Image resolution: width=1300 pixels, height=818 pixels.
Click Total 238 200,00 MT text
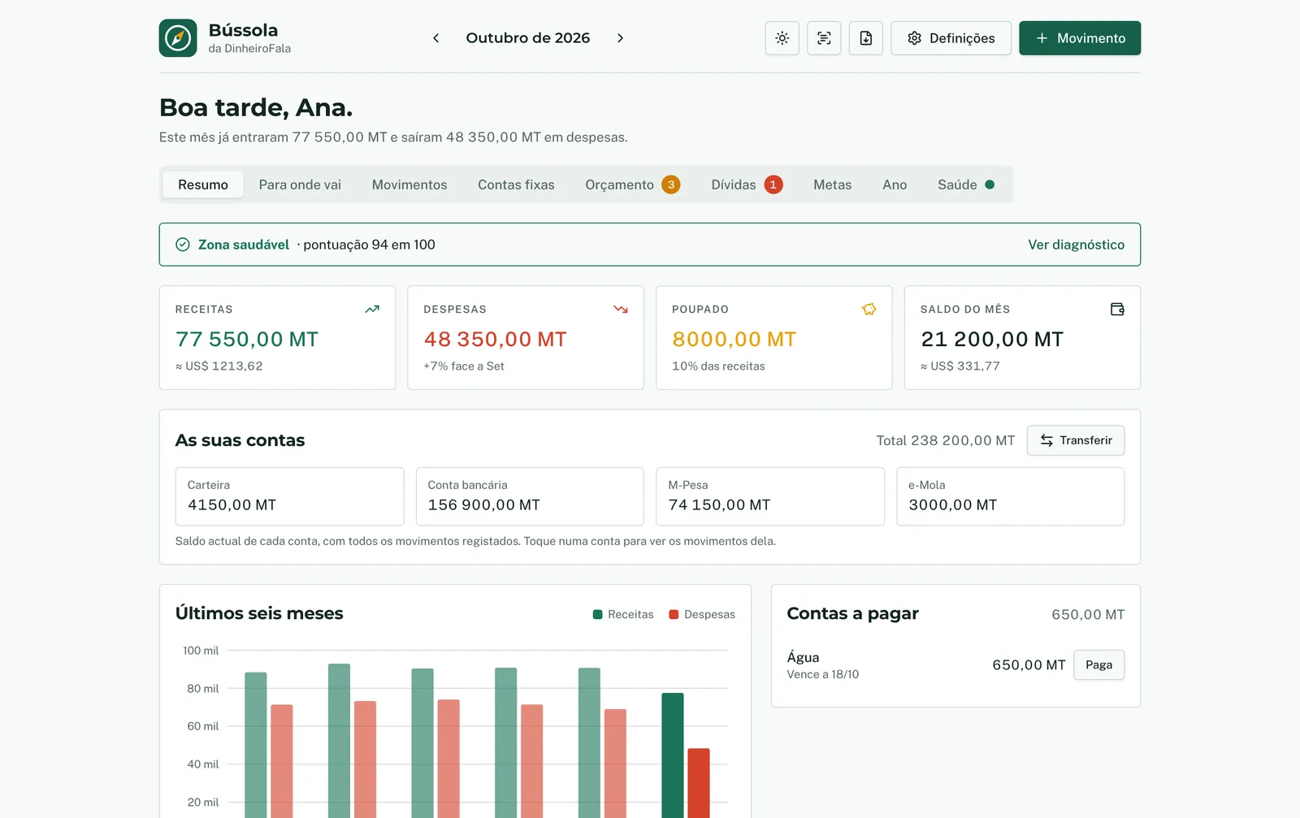tap(946, 440)
